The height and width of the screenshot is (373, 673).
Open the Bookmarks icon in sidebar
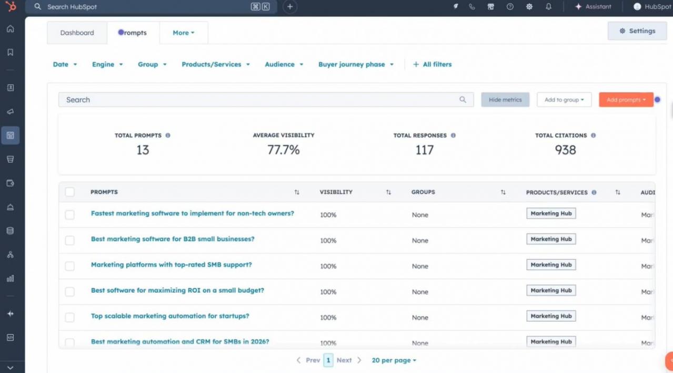[x=10, y=52]
